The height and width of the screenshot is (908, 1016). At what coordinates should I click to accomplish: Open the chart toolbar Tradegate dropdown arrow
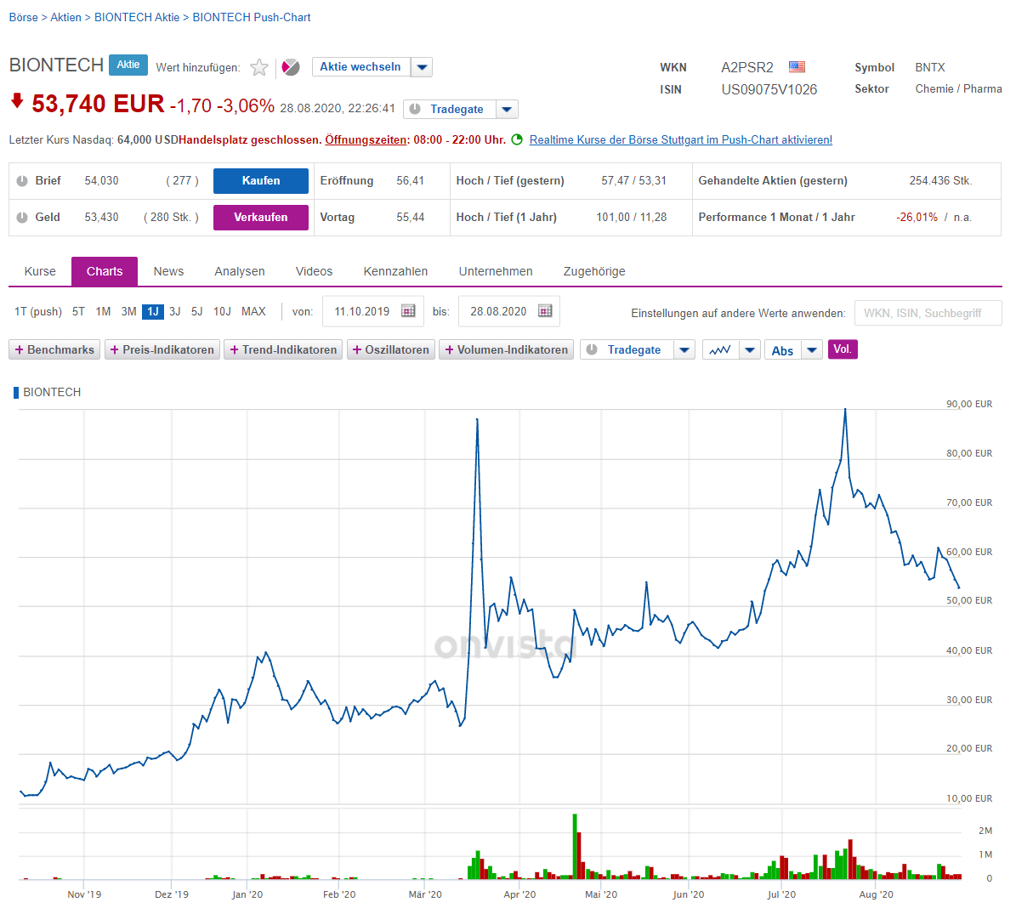tap(684, 350)
